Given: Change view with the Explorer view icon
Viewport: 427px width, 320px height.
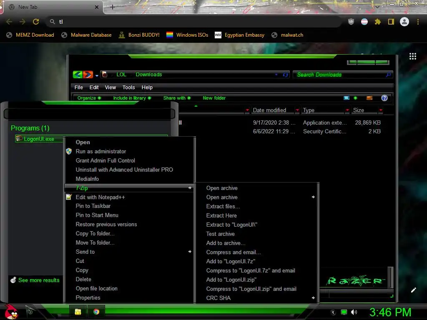Looking at the screenshot, I should pos(347,98).
